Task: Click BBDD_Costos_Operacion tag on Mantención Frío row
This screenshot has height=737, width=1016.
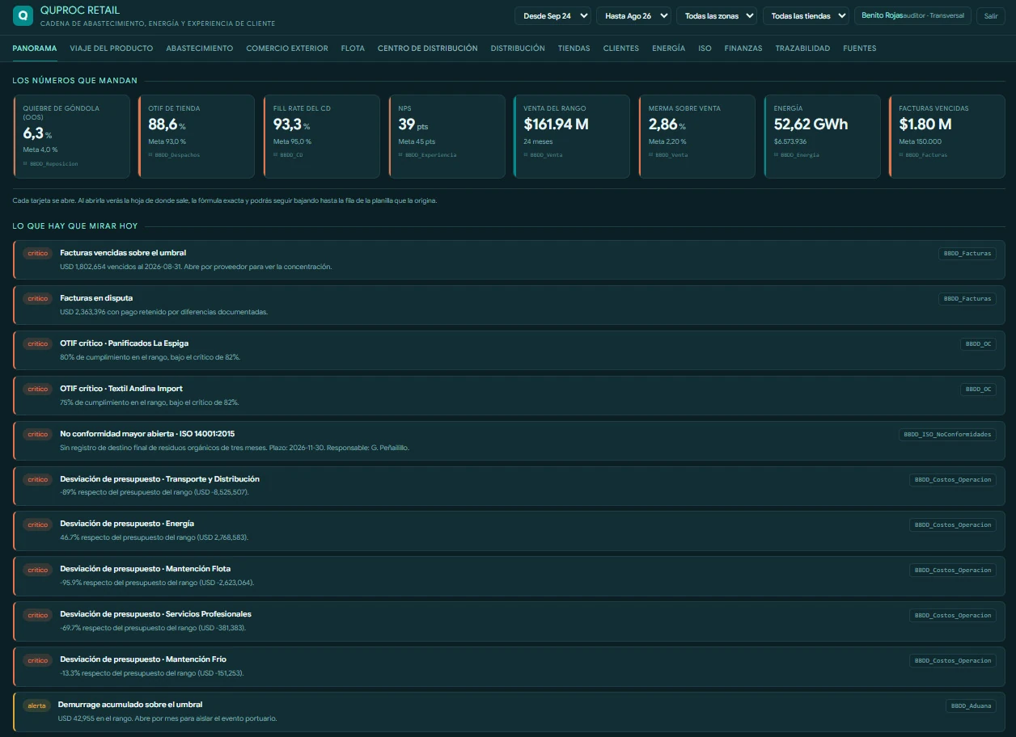Action: [952, 660]
